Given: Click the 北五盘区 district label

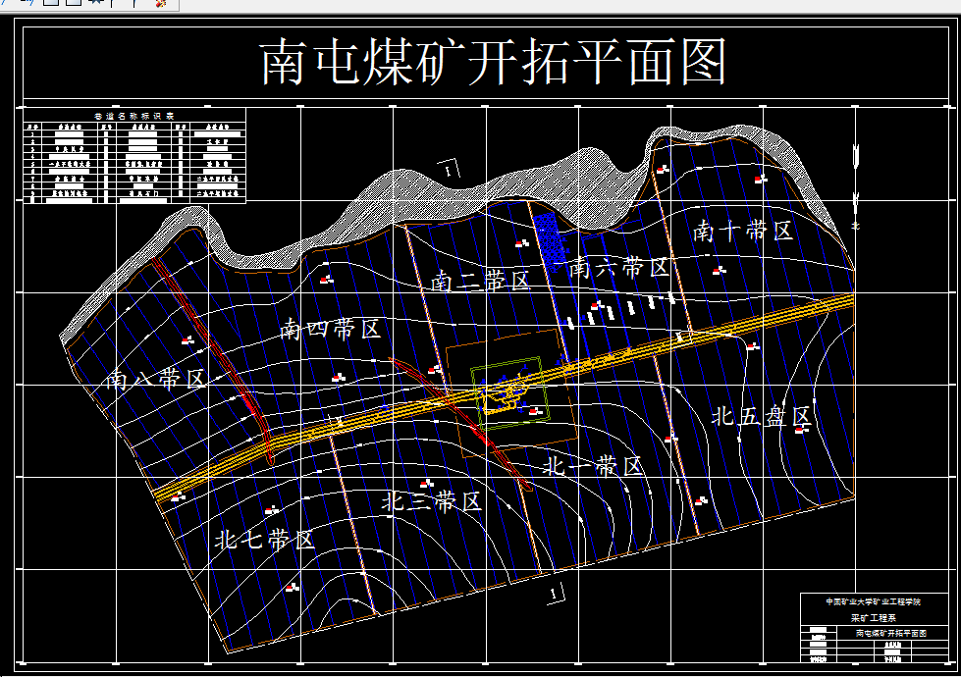Looking at the screenshot, I should [x=763, y=415].
